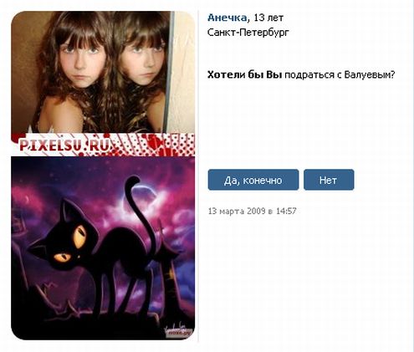
Task: Click the bold Хотели бы Вы text
Action: pos(244,74)
